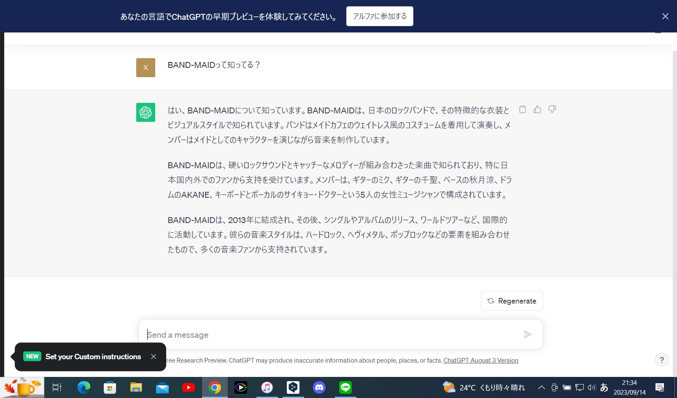677x398 pixels.
Task: Open Set your Custom instructions
Action: [93, 357]
